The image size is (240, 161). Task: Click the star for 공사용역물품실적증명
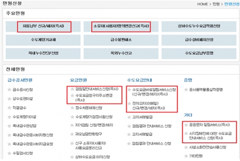(186, 90)
